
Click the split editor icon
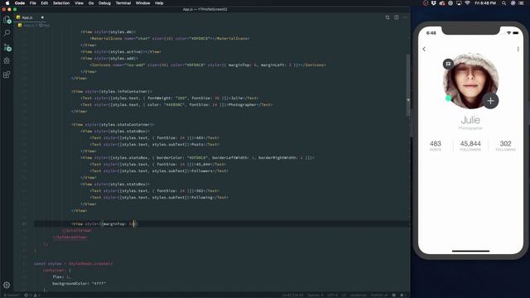click(x=396, y=17)
